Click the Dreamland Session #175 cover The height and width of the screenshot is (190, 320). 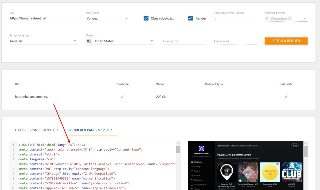[248, 172]
